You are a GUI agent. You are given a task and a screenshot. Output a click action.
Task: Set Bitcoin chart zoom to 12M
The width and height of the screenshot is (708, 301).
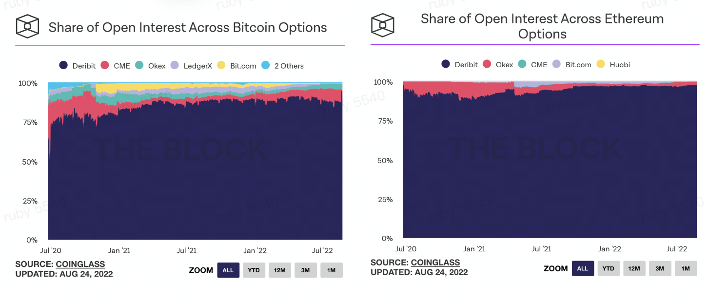tap(279, 270)
